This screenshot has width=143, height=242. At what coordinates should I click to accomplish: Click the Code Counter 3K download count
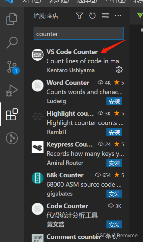115,206
